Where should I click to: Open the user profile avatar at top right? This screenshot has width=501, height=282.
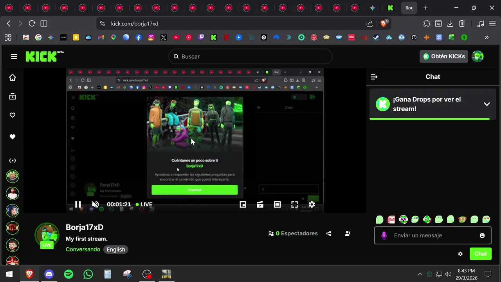(478, 56)
